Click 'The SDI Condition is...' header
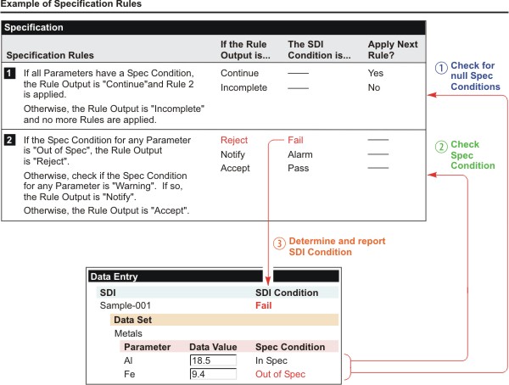The width and height of the screenshot is (509, 385). [x=319, y=50]
